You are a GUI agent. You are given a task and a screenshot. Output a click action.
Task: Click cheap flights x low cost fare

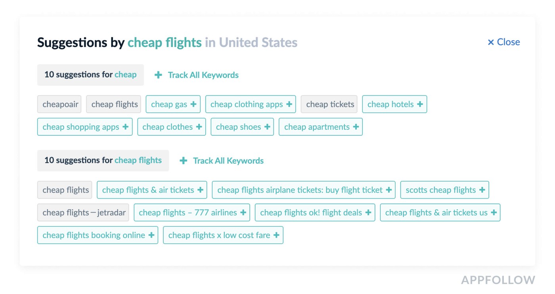tap(219, 235)
